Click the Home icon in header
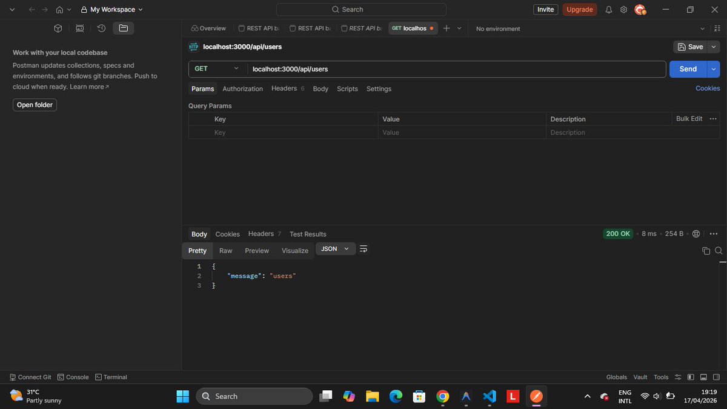 tap(59, 10)
